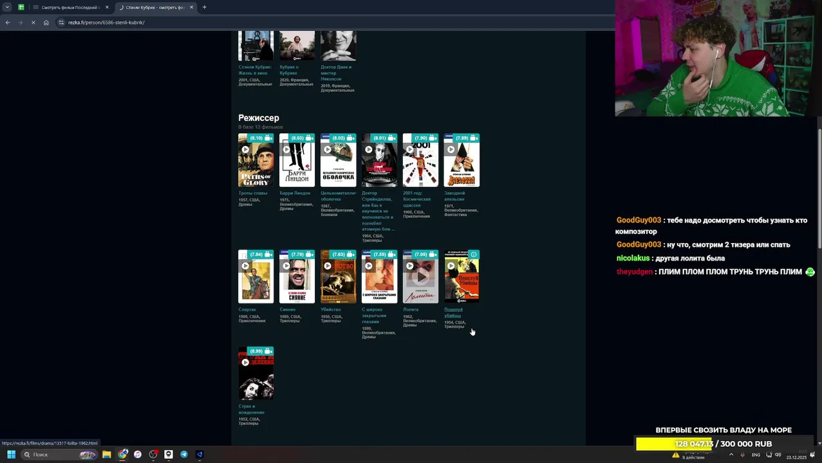Close the Стэнли Кубрик tab
The height and width of the screenshot is (463, 822).
tap(191, 7)
